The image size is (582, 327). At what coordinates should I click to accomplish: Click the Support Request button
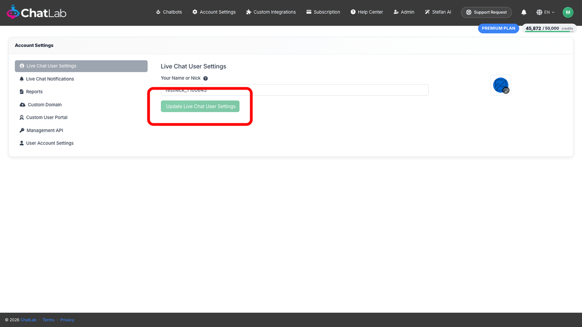point(486,12)
